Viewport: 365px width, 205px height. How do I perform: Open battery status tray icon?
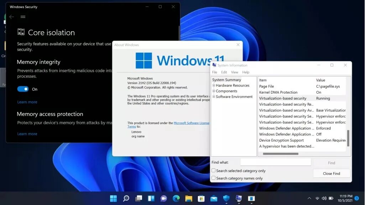(331, 199)
